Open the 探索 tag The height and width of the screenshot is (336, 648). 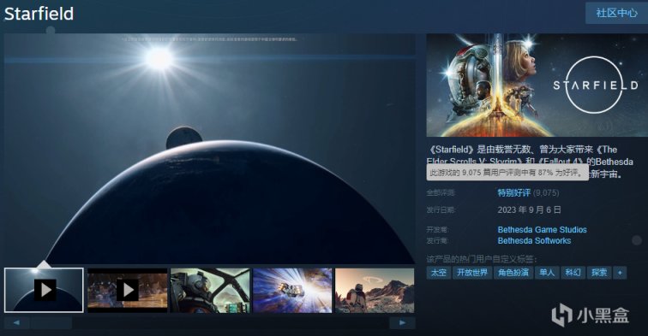click(x=599, y=273)
